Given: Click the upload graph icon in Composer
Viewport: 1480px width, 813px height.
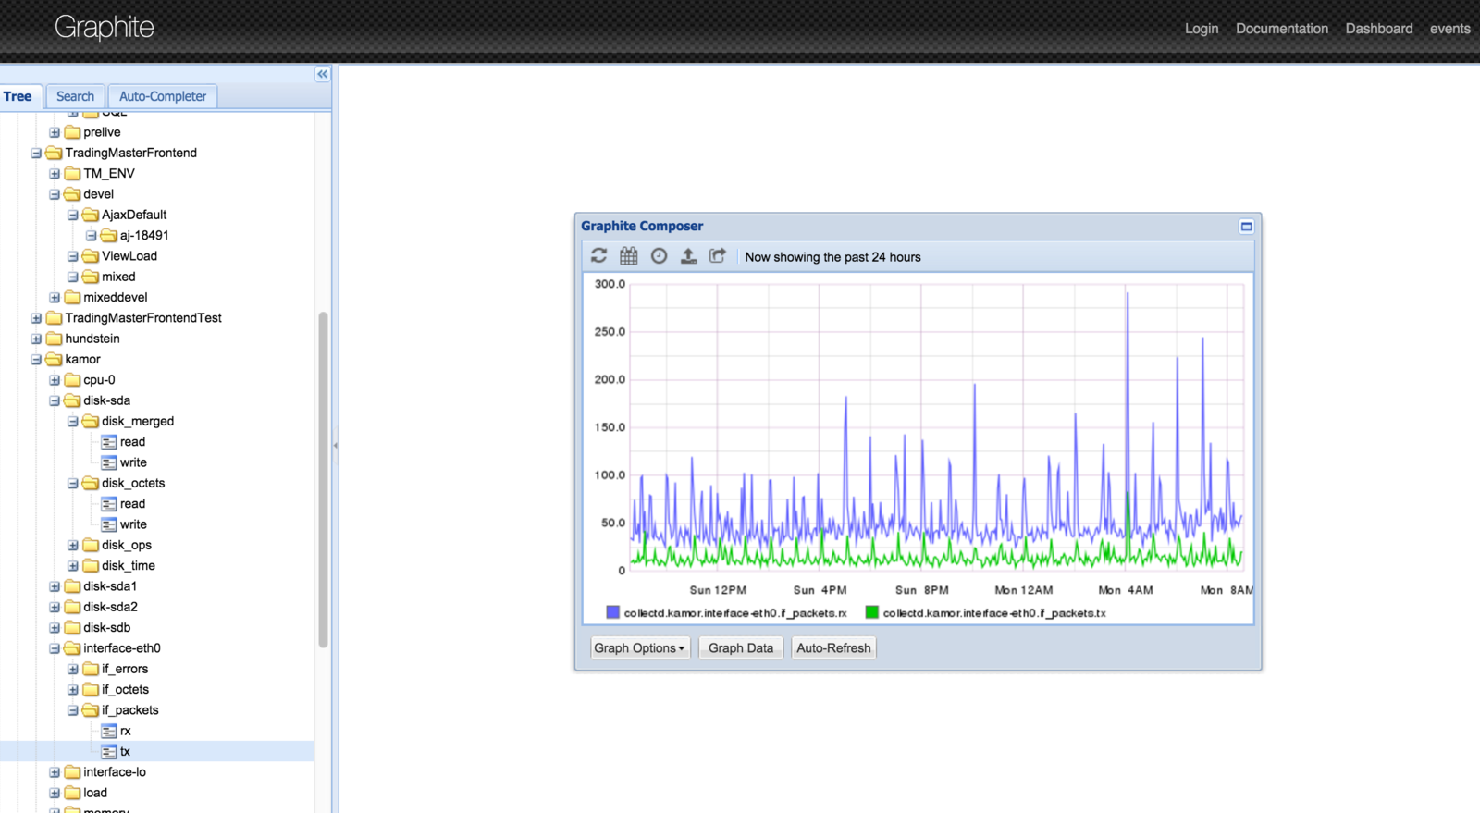Looking at the screenshot, I should point(688,256).
